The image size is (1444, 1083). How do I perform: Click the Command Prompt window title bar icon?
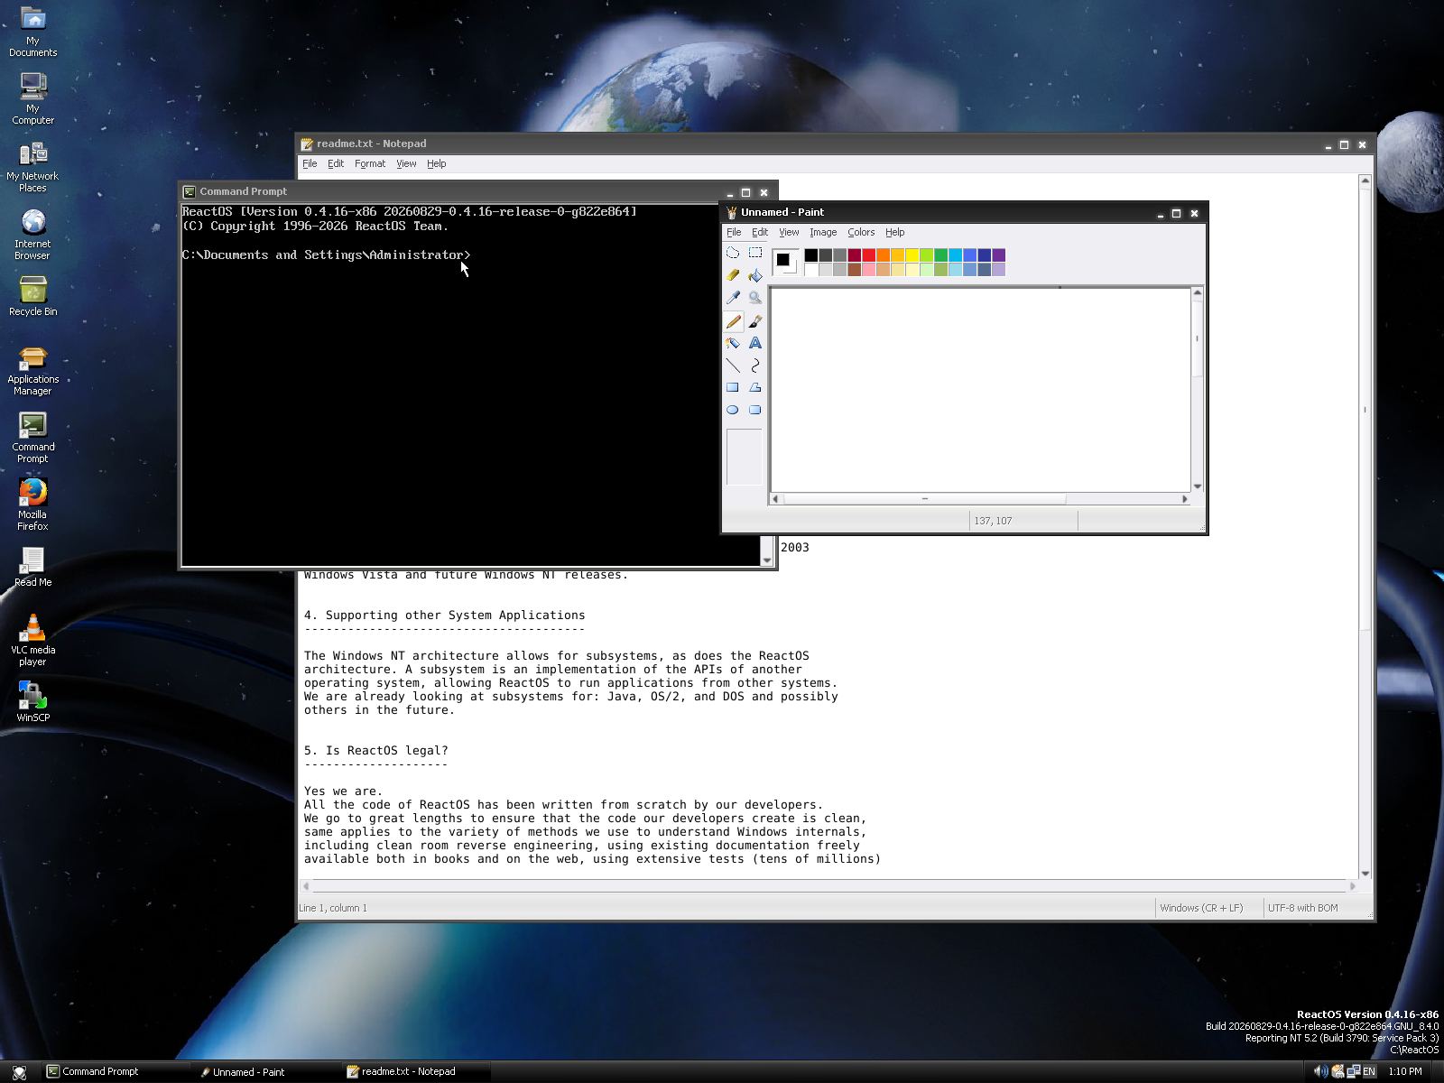coord(190,191)
